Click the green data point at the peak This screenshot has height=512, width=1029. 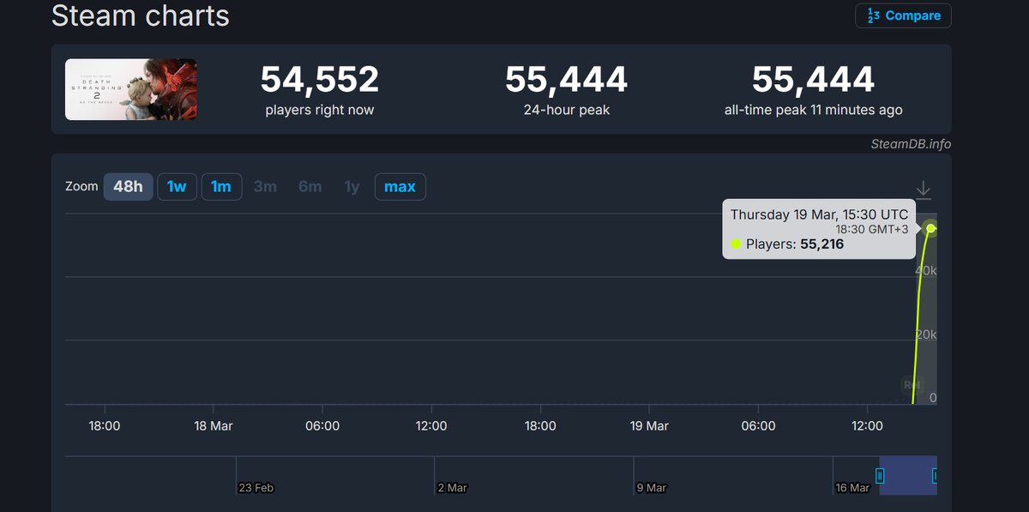pyautogui.click(x=930, y=228)
